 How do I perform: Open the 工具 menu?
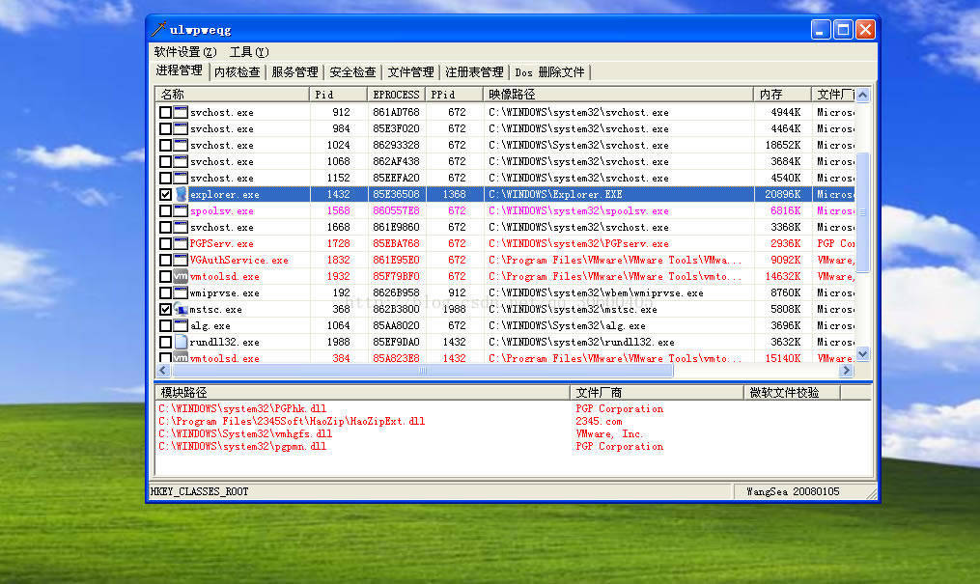(x=249, y=52)
